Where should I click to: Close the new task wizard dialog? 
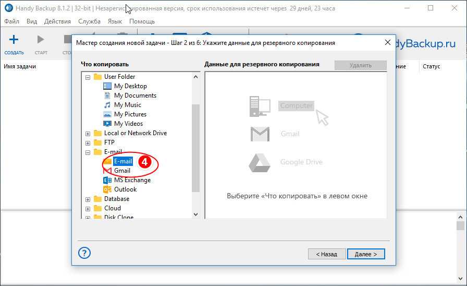(387, 42)
